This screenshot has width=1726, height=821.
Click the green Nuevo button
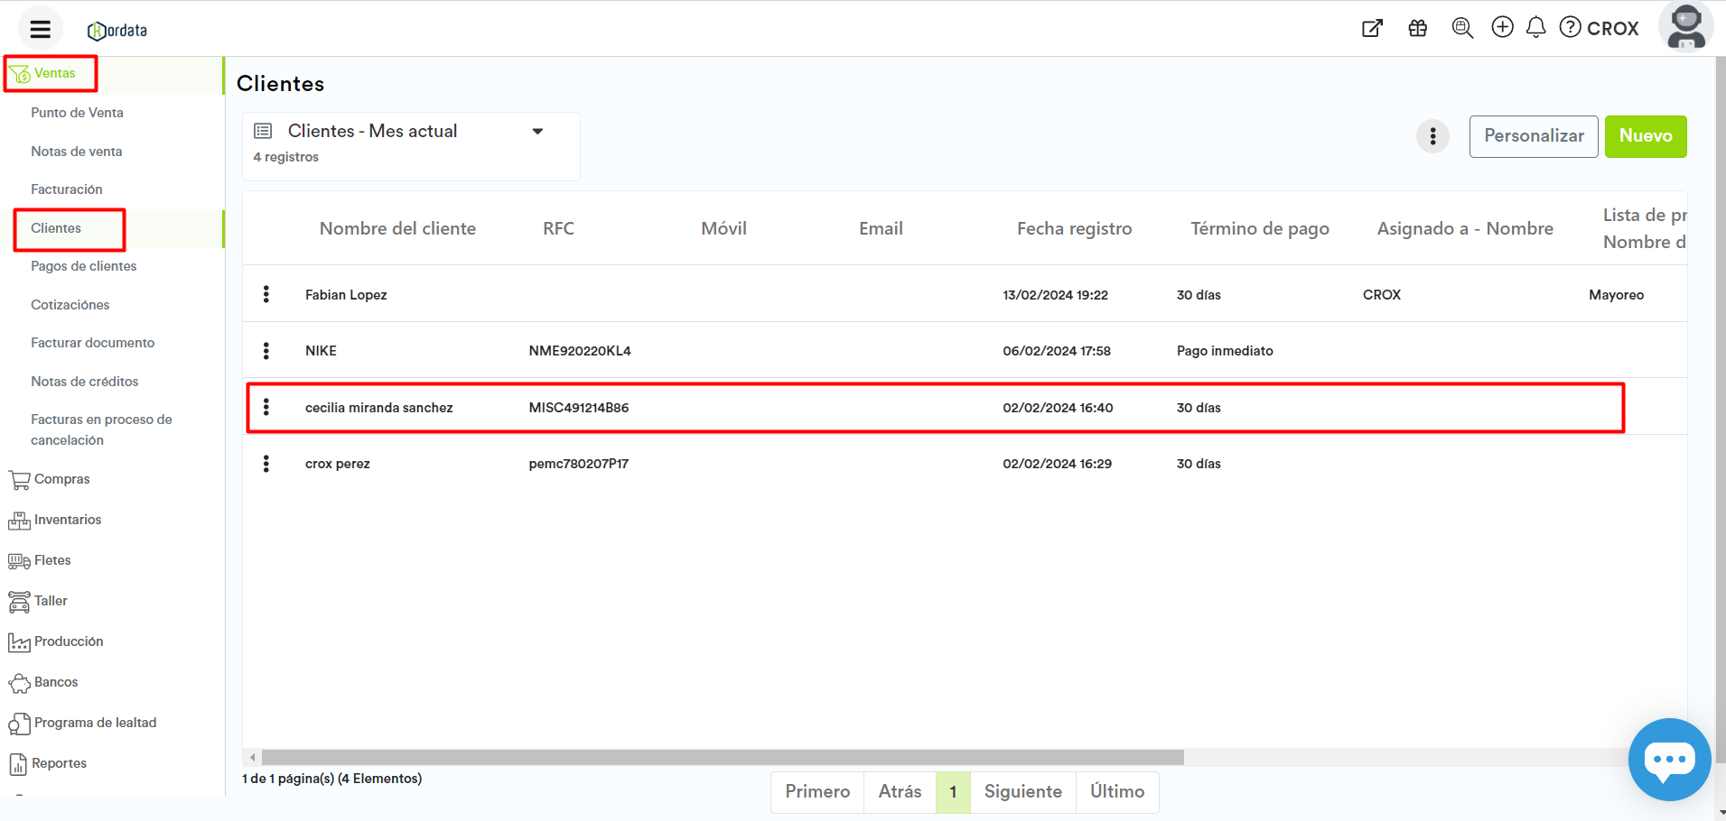[x=1645, y=136]
